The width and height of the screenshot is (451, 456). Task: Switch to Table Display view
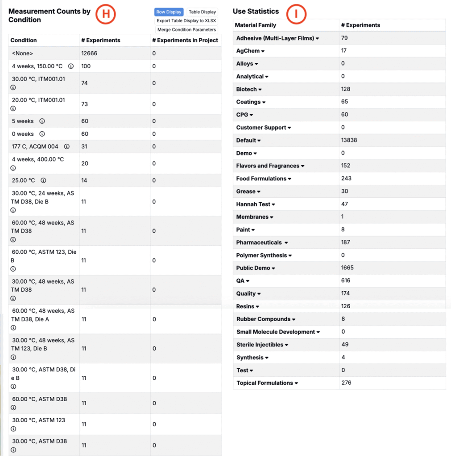click(202, 12)
